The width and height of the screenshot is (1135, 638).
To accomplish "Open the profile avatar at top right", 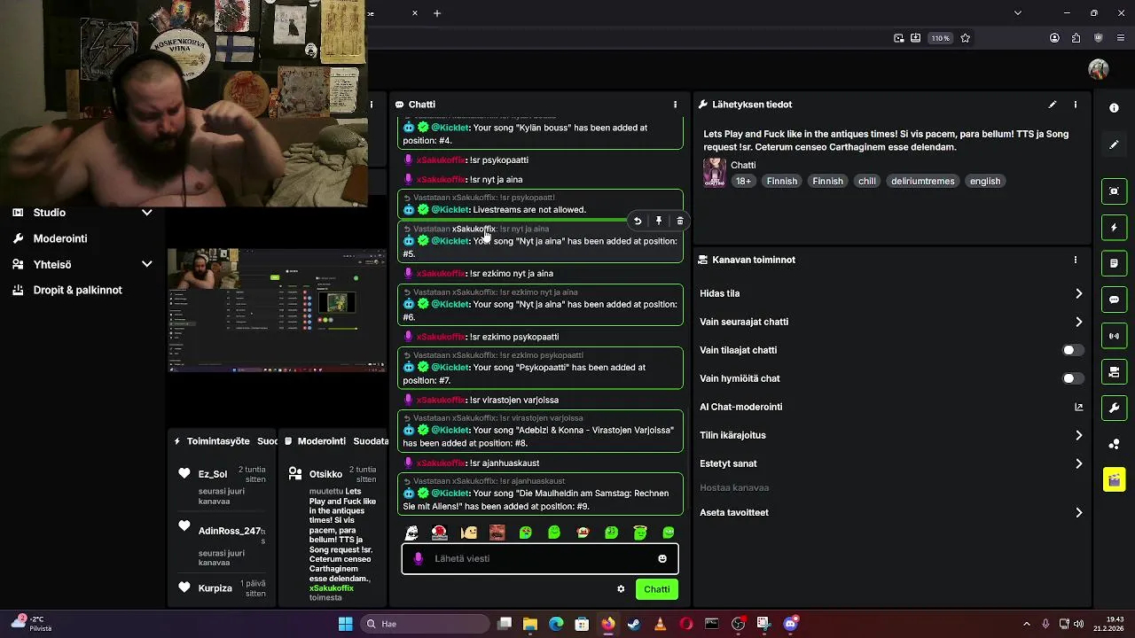I will pyautogui.click(x=1099, y=69).
